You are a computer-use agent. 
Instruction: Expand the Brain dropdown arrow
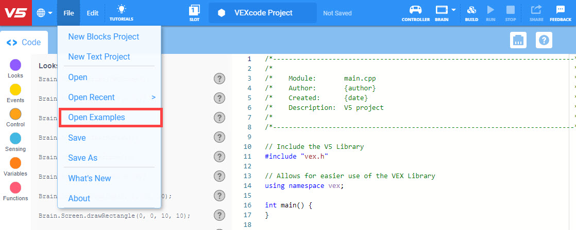point(454,10)
